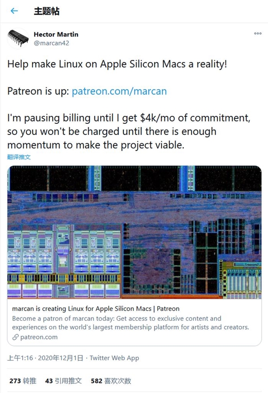View the 273 转推 retweets list

pyautogui.click(x=22, y=381)
